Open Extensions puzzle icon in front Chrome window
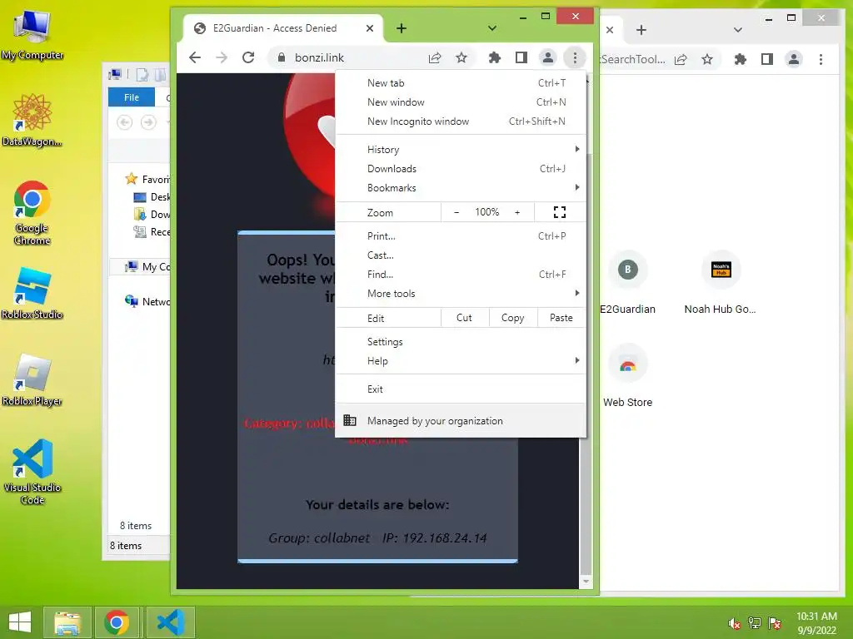 [x=495, y=57]
